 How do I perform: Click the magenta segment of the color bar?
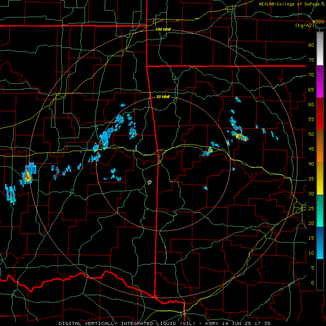[320, 81]
